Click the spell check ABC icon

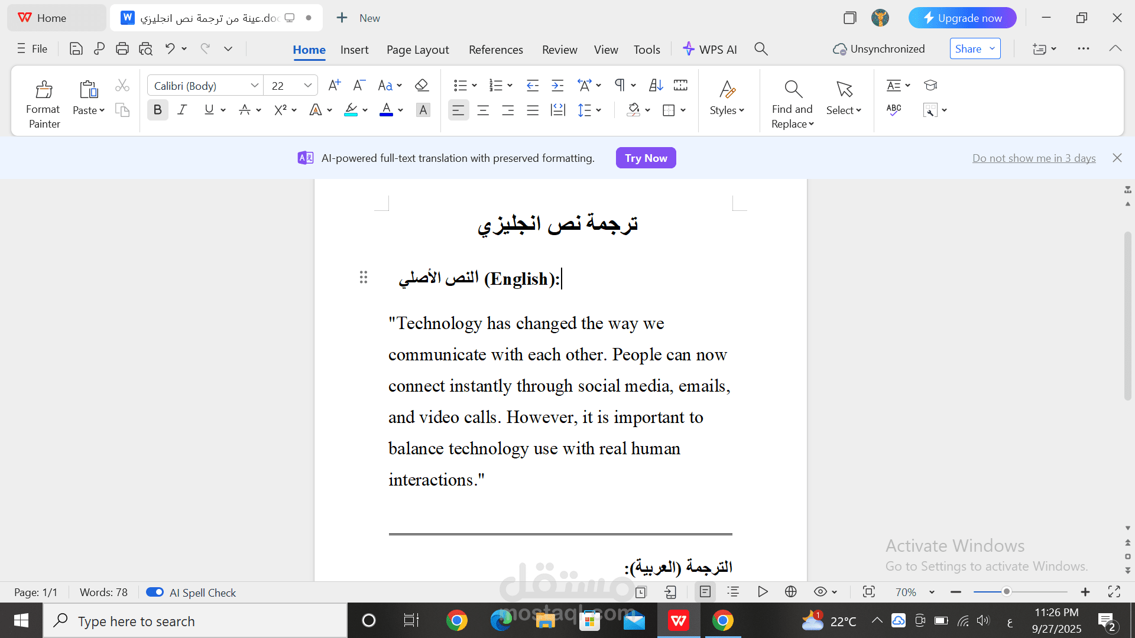point(894,110)
